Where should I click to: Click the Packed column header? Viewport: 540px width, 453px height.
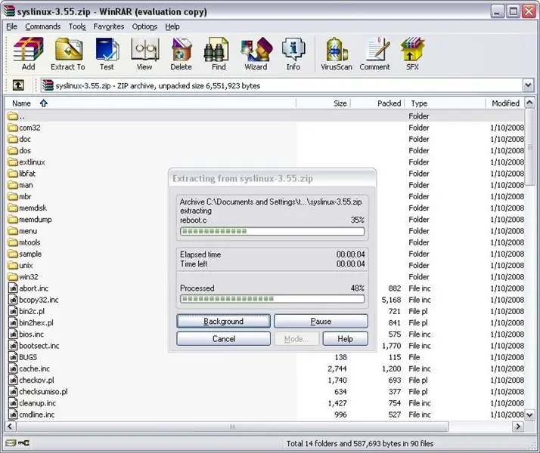point(377,103)
